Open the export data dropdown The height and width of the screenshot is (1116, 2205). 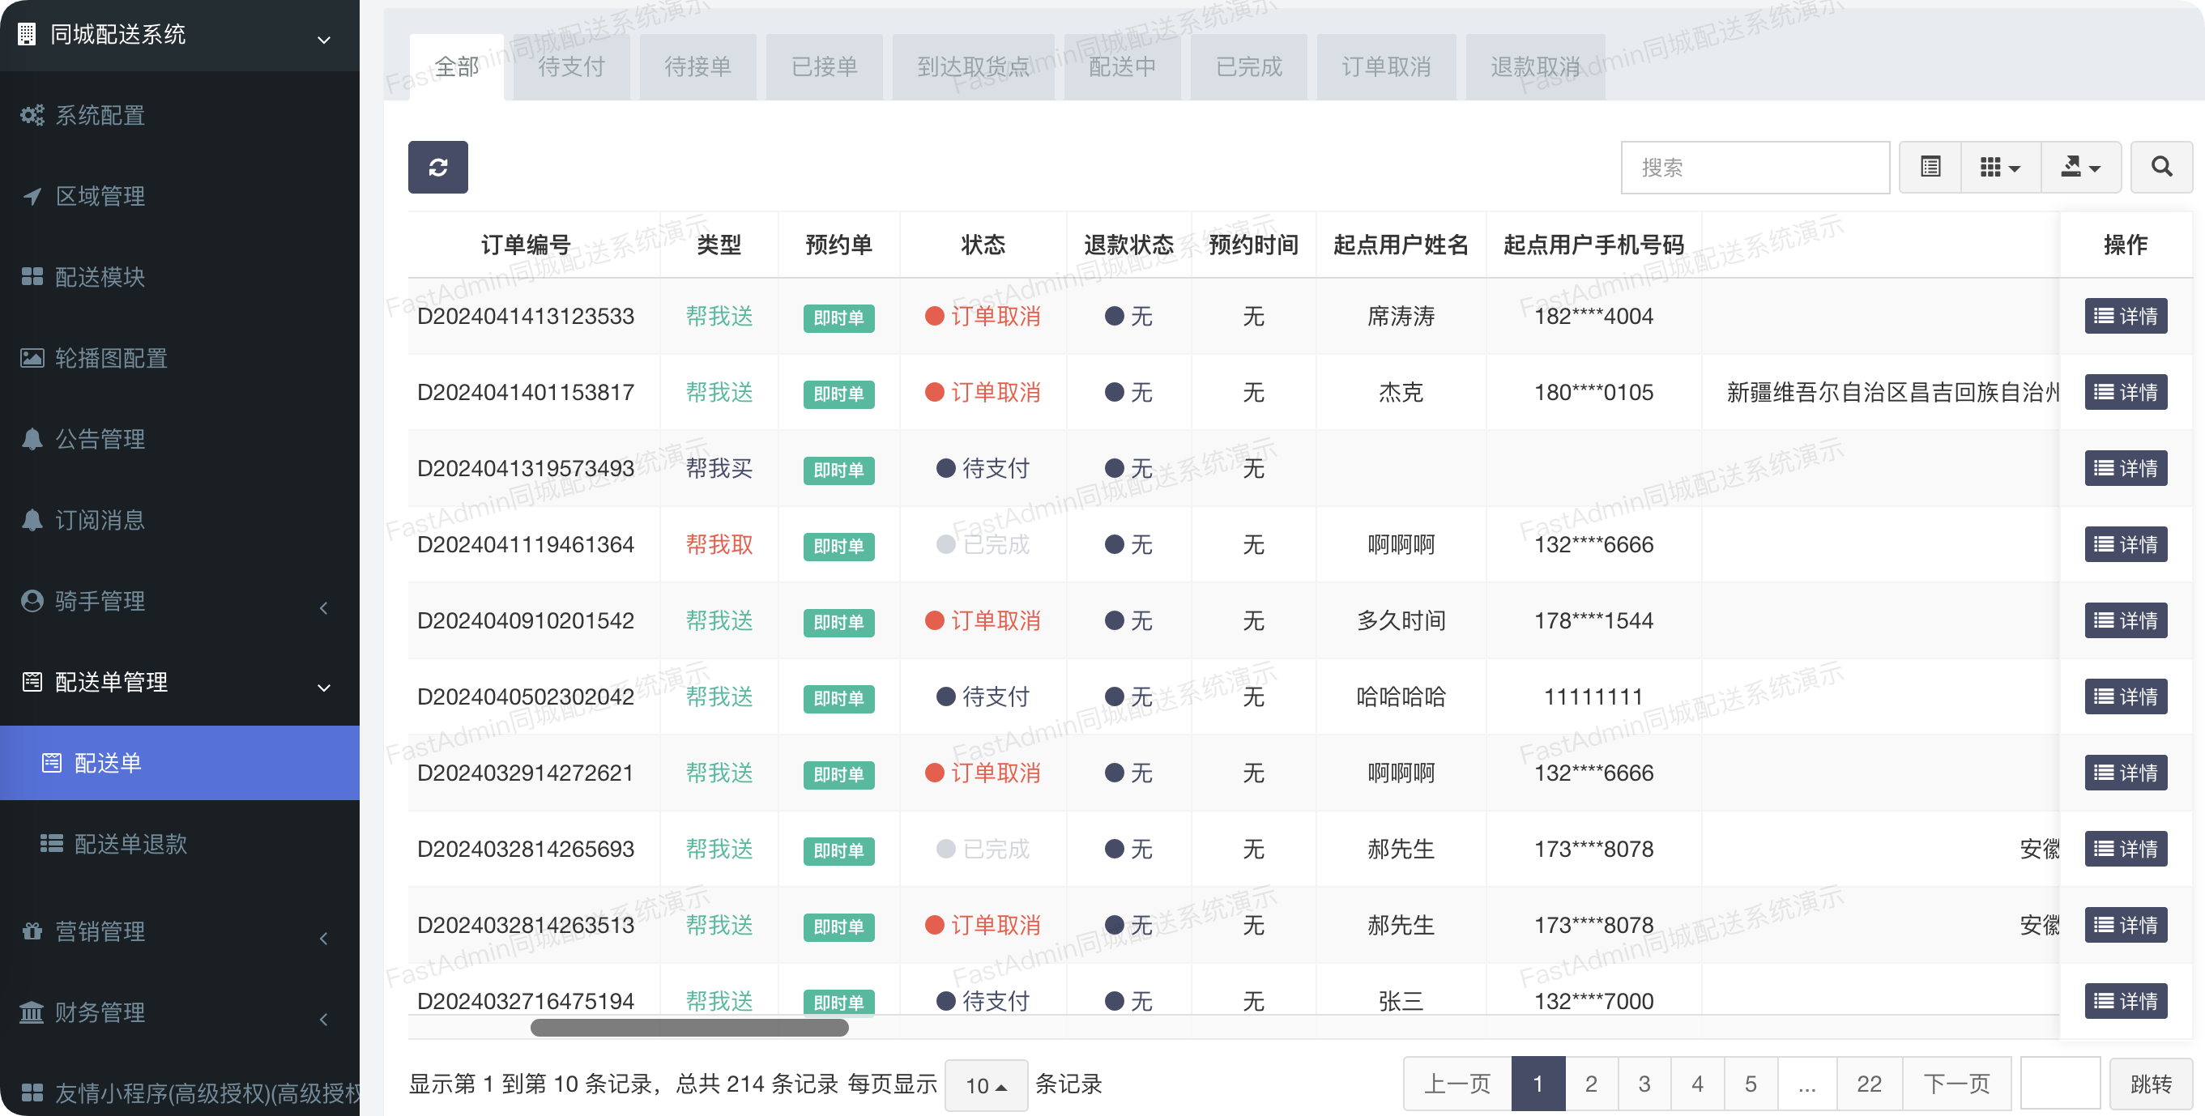click(2080, 167)
